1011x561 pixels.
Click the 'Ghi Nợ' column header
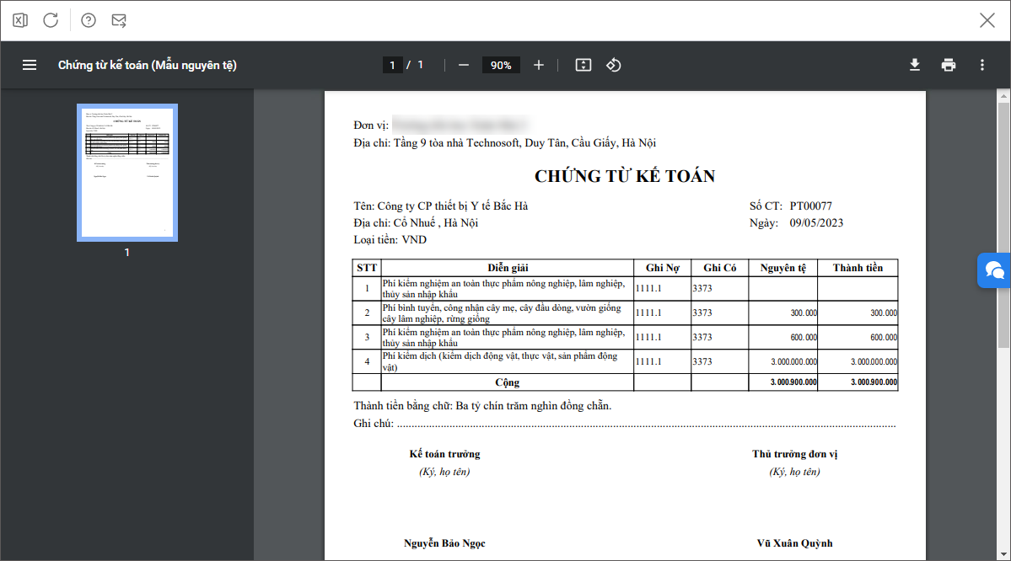click(662, 268)
